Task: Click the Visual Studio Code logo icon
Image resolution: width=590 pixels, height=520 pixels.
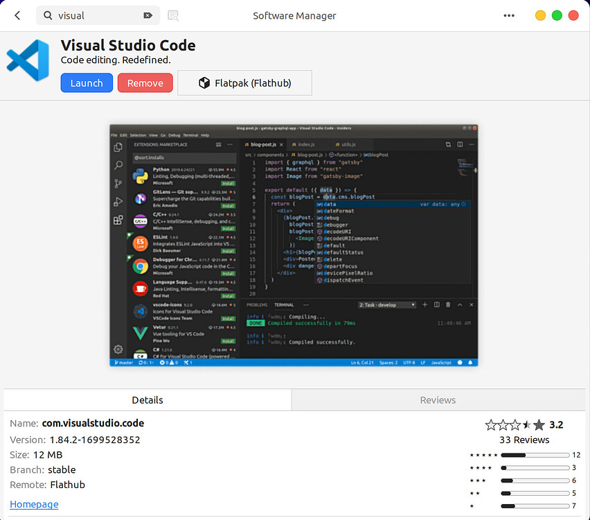Action: click(x=28, y=60)
